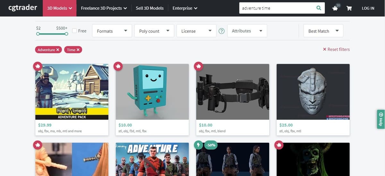Click badge icon on green skull card
385x176 pixels.
[279, 145]
